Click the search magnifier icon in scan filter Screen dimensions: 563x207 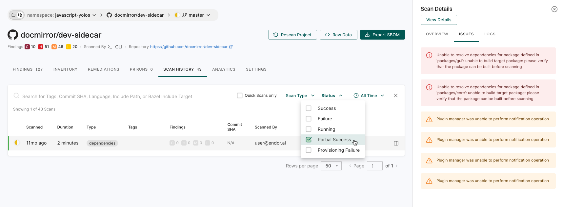tap(16, 95)
